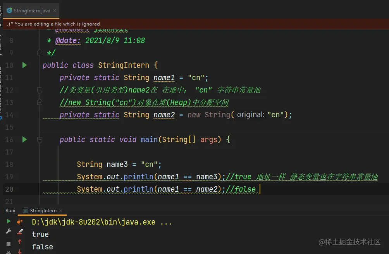
Task: Click the green Rerun button in Run panel
Action: (x=9, y=221)
